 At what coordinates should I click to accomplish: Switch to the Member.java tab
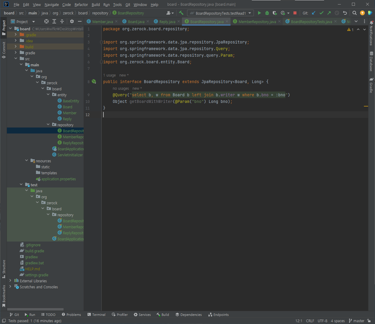103,22
